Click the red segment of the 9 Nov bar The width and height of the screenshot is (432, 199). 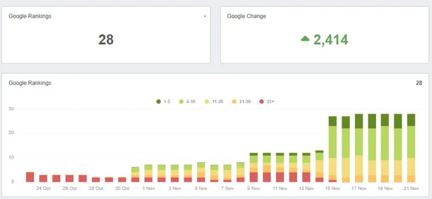tap(254, 177)
